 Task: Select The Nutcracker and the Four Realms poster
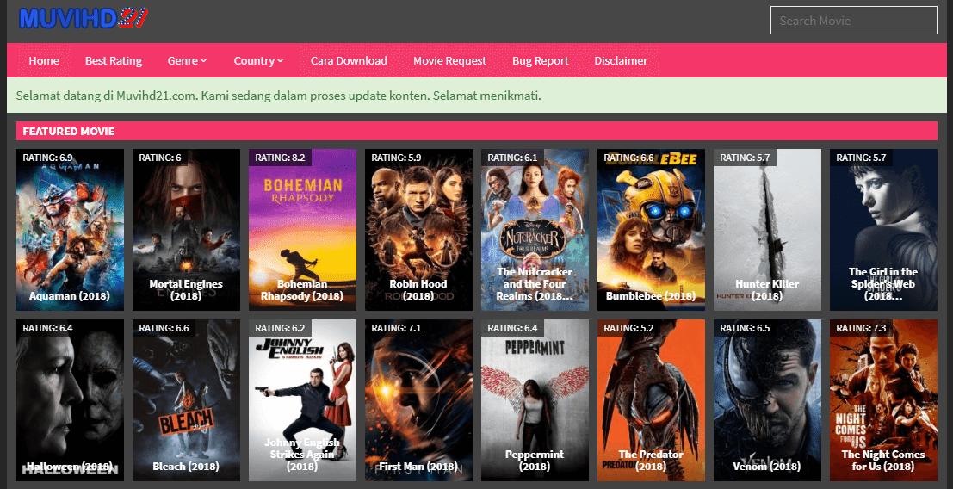pyautogui.click(x=535, y=230)
